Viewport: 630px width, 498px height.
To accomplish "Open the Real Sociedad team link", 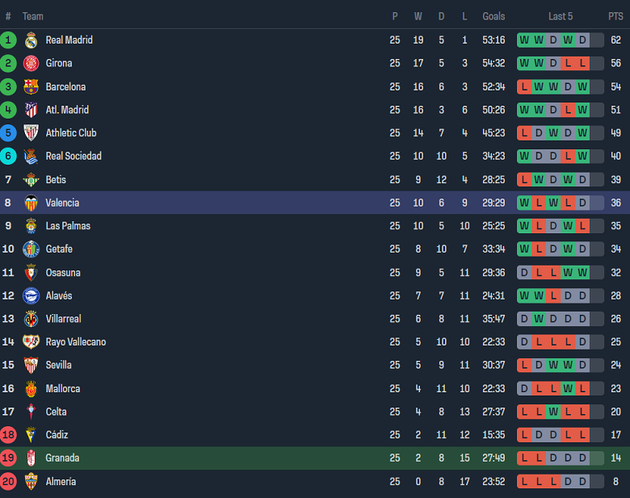I will [73, 157].
